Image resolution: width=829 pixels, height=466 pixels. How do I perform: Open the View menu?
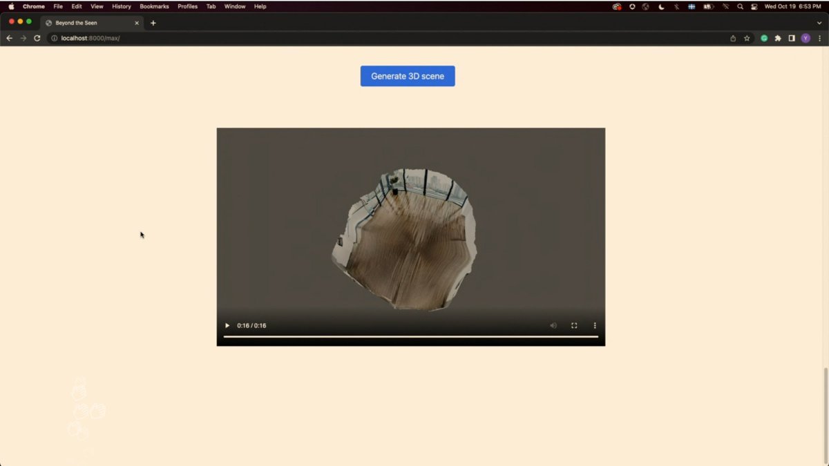pyautogui.click(x=97, y=6)
